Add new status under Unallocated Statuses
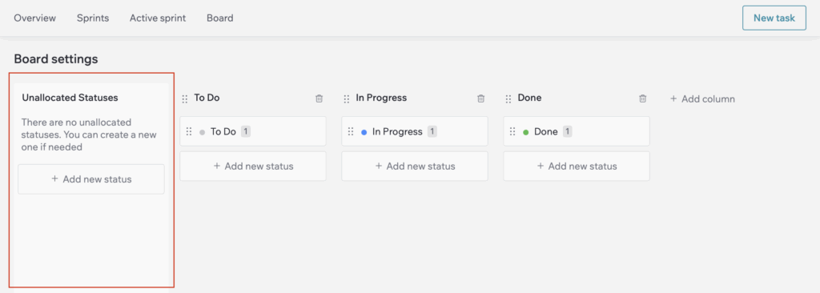820x293 pixels. [x=91, y=179]
